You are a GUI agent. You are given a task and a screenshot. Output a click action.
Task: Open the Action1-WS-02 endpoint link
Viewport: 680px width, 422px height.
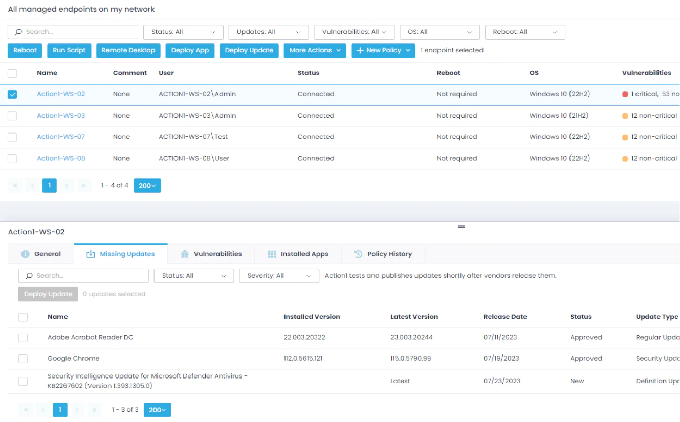61,94
